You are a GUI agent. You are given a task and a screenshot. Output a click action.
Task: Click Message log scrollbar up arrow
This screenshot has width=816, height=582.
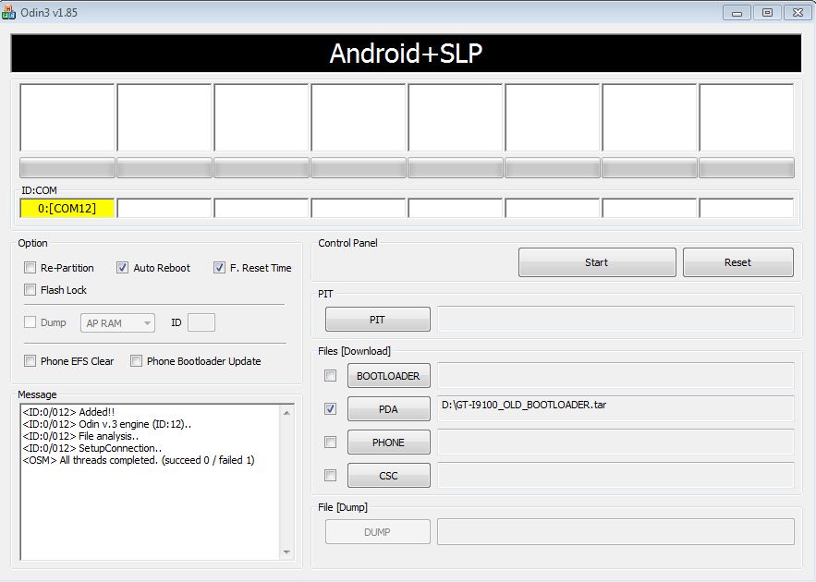click(x=286, y=413)
